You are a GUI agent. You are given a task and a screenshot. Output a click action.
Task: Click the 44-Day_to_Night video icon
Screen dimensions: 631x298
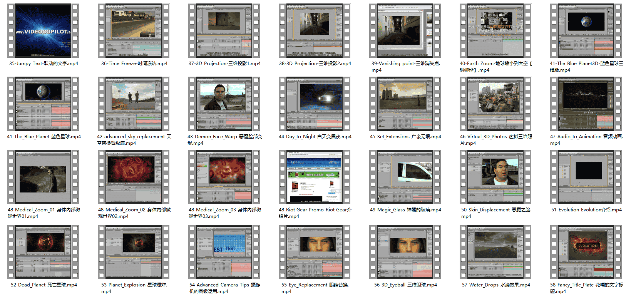[315, 104]
